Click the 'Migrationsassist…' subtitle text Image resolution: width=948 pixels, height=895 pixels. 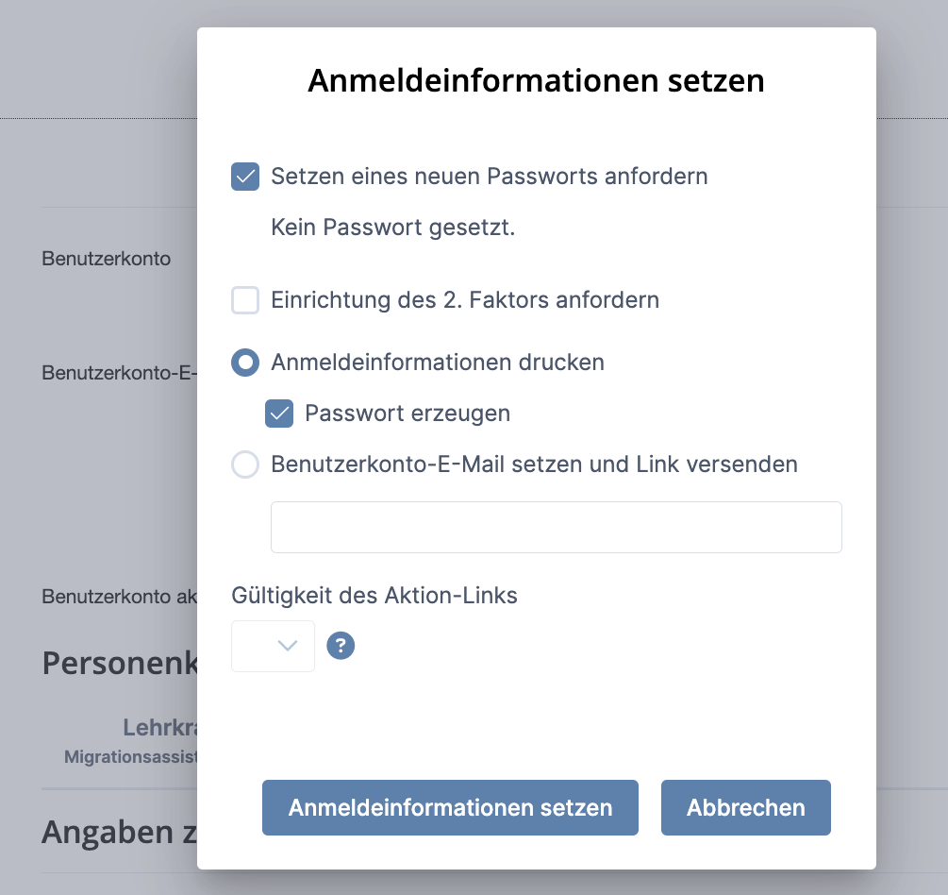(x=130, y=757)
